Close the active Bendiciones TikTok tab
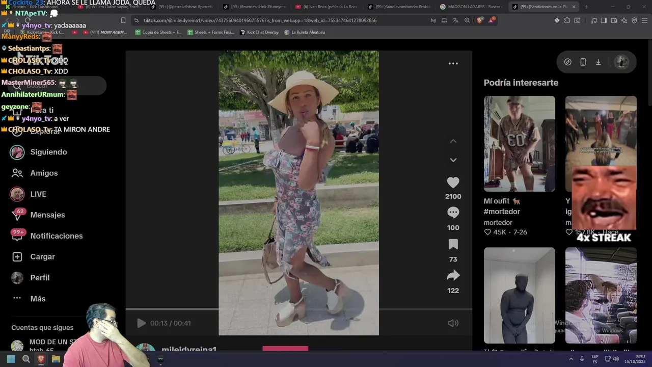This screenshot has height=367, width=652. [574, 7]
